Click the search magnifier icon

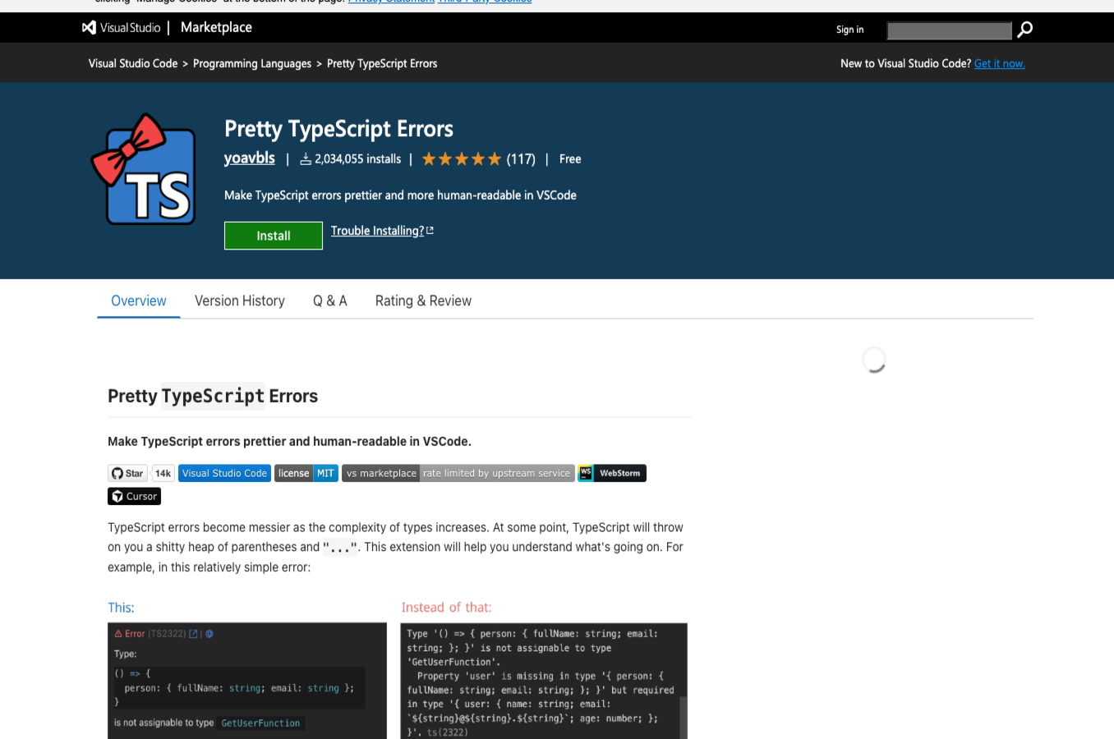pyautogui.click(x=1024, y=29)
